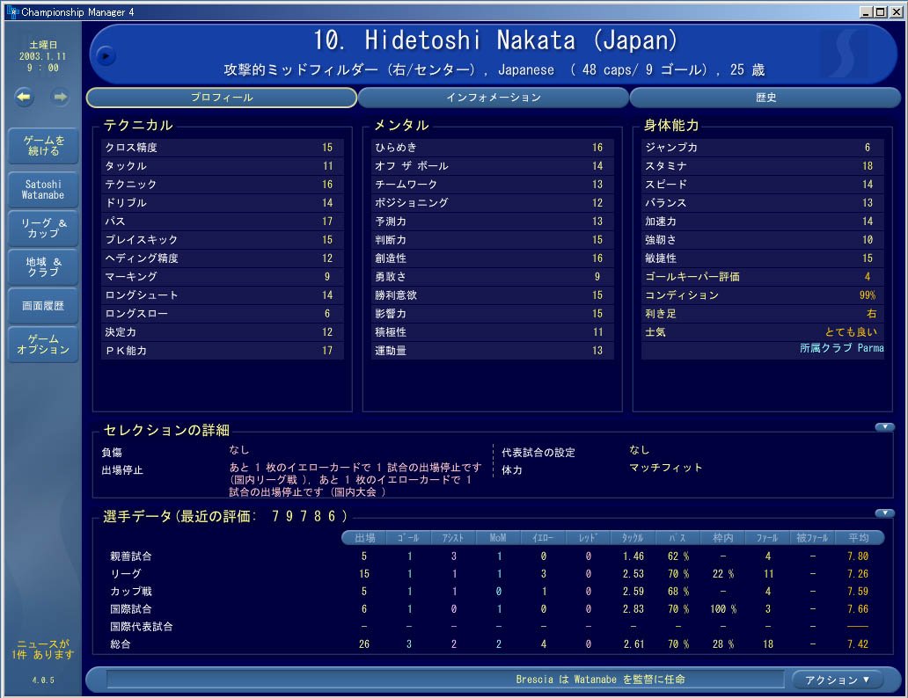Open the アクション dropdown menu

837,680
